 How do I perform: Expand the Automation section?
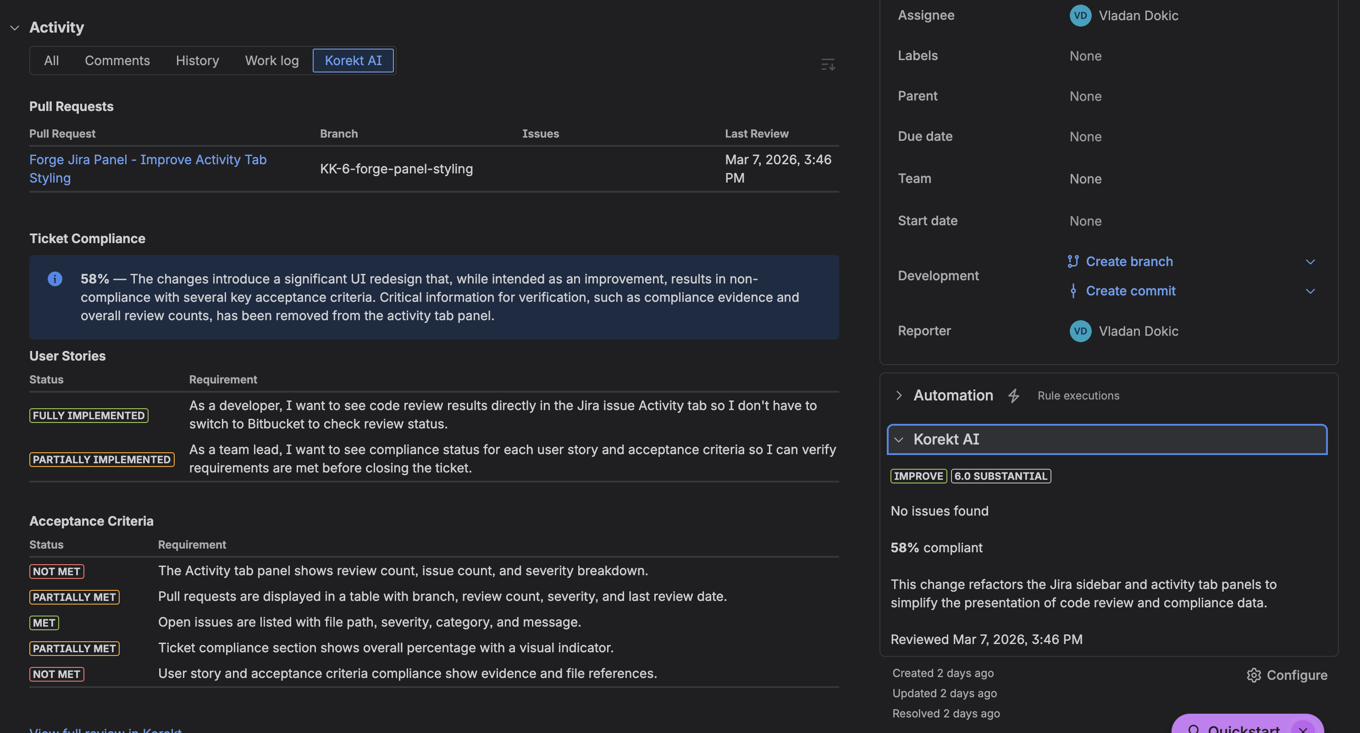tap(898, 395)
